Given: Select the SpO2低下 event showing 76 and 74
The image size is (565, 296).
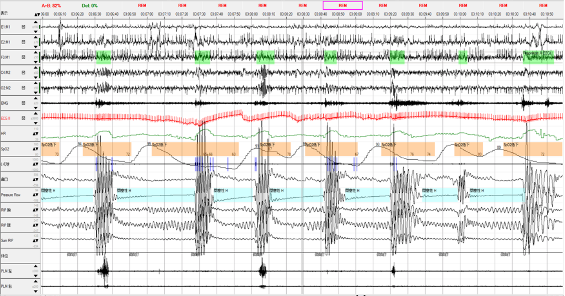Looking at the screenshot, I should [x=408, y=149].
